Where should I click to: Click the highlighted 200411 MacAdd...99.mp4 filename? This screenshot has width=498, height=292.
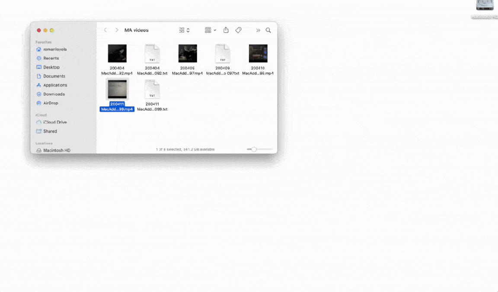tap(117, 106)
